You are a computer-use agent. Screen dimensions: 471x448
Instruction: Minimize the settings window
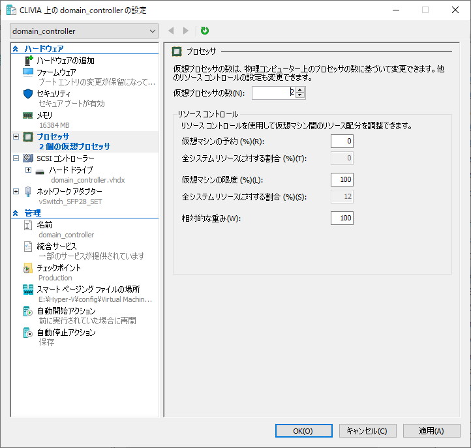tap(396, 10)
